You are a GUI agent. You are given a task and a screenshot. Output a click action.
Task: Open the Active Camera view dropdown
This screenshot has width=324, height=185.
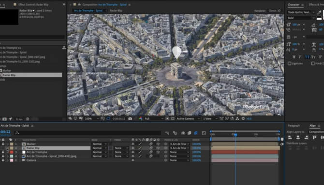188,119
